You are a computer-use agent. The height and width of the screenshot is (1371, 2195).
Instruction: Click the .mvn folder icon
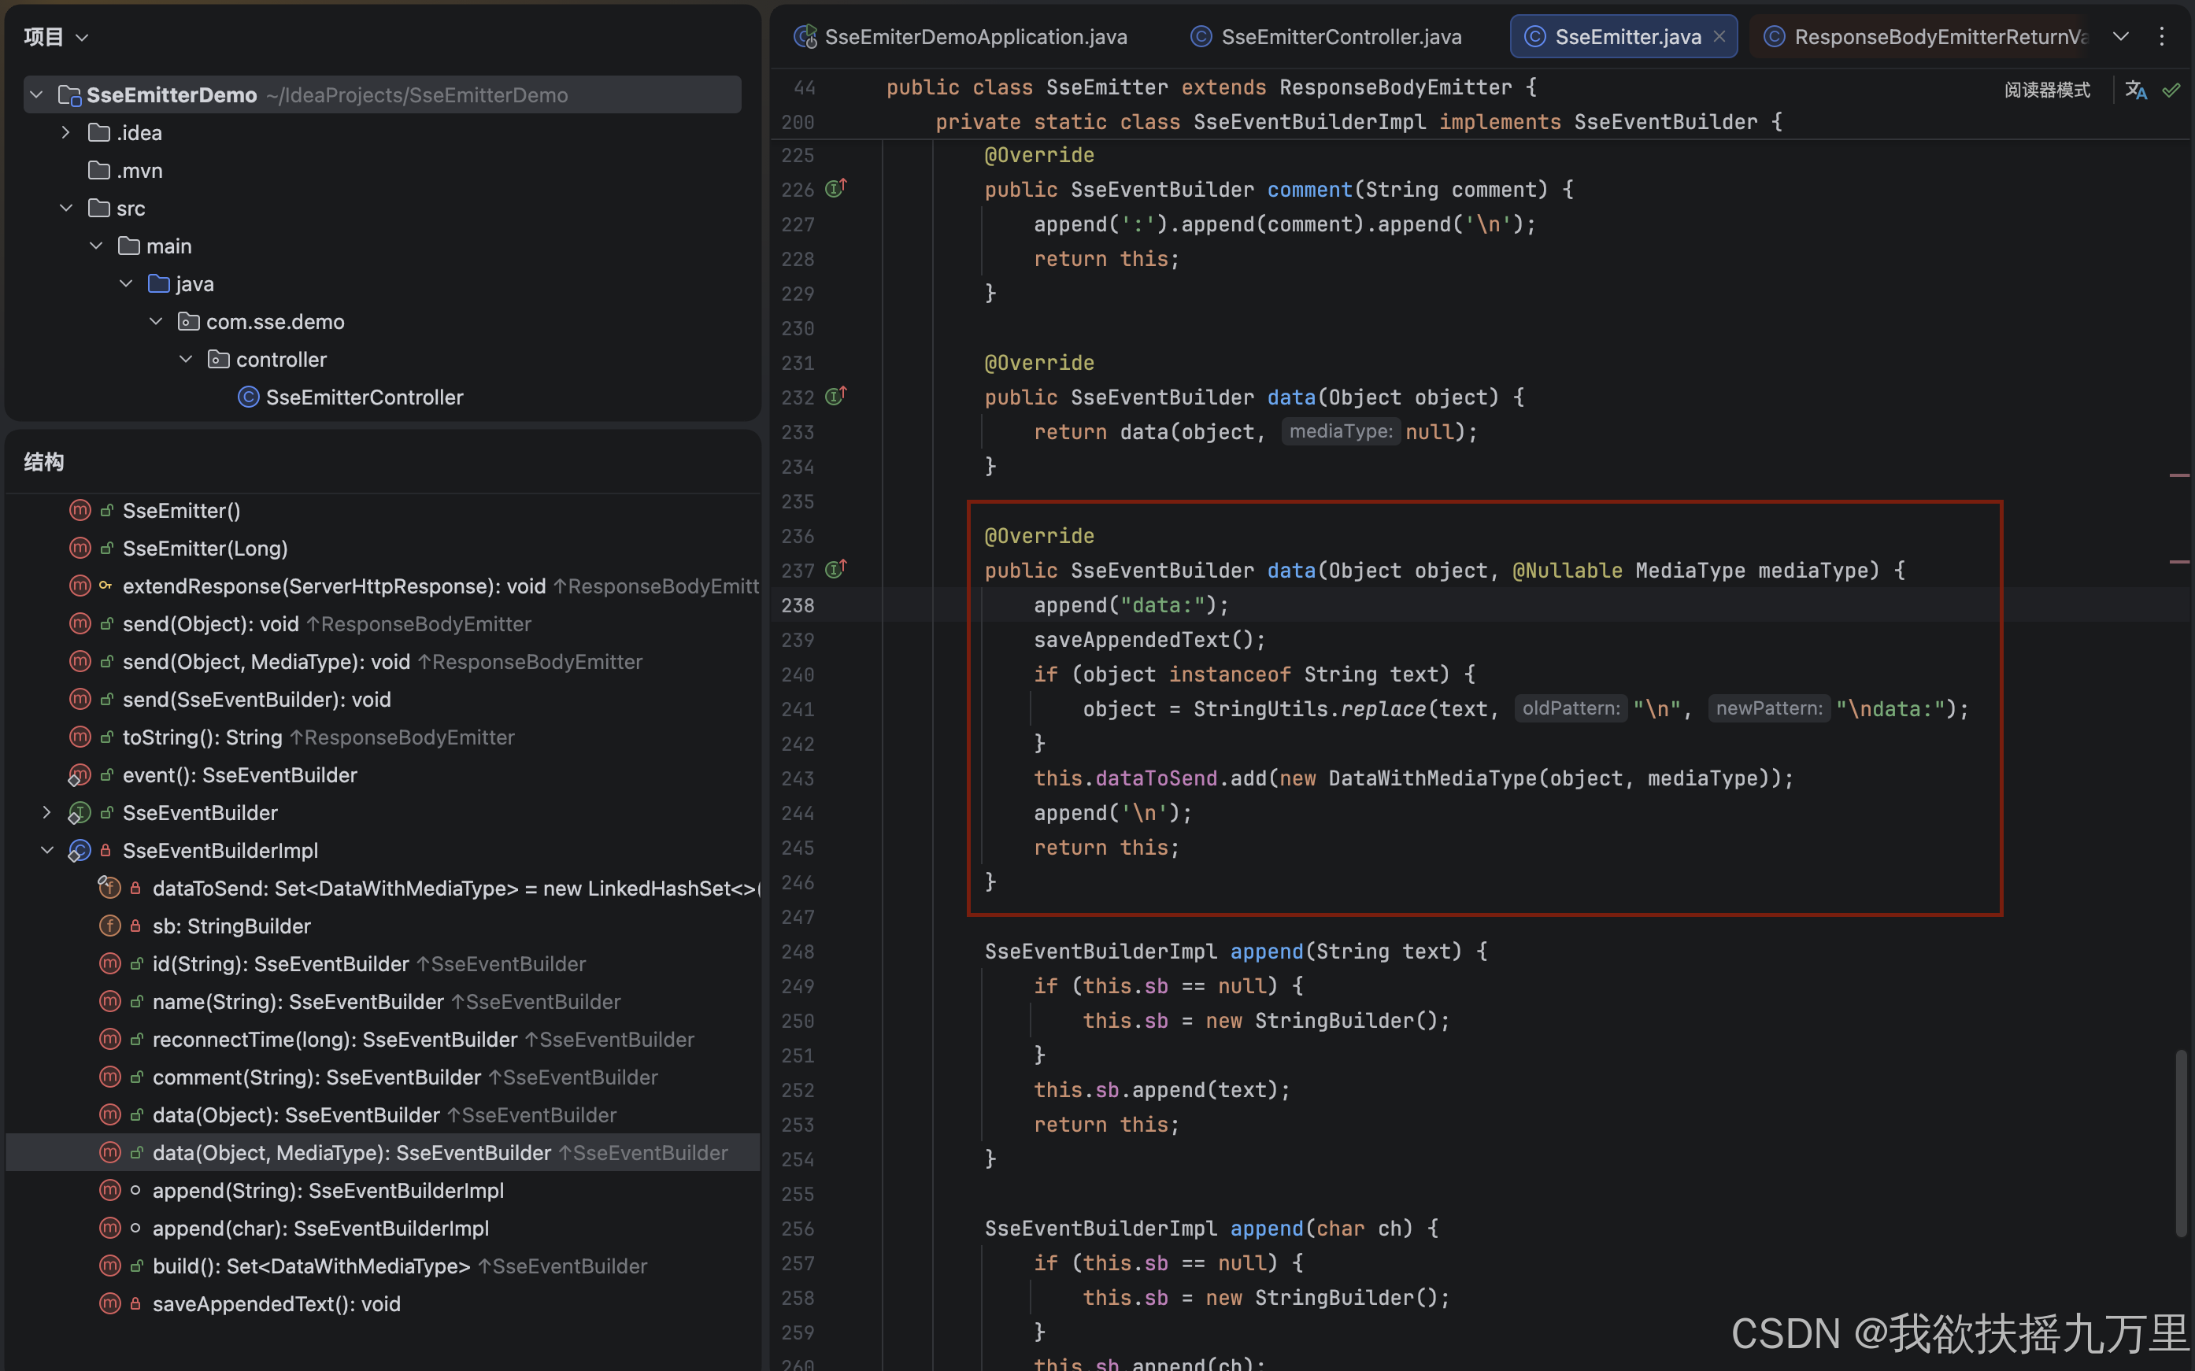point(99,171)
